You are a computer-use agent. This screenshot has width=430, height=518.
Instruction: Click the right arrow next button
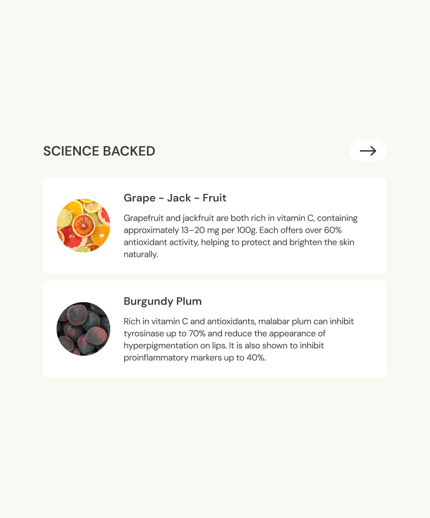coord(368,151)
